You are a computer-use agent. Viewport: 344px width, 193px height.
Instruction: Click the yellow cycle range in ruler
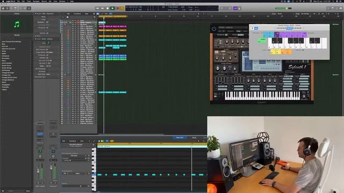point(112,16)
